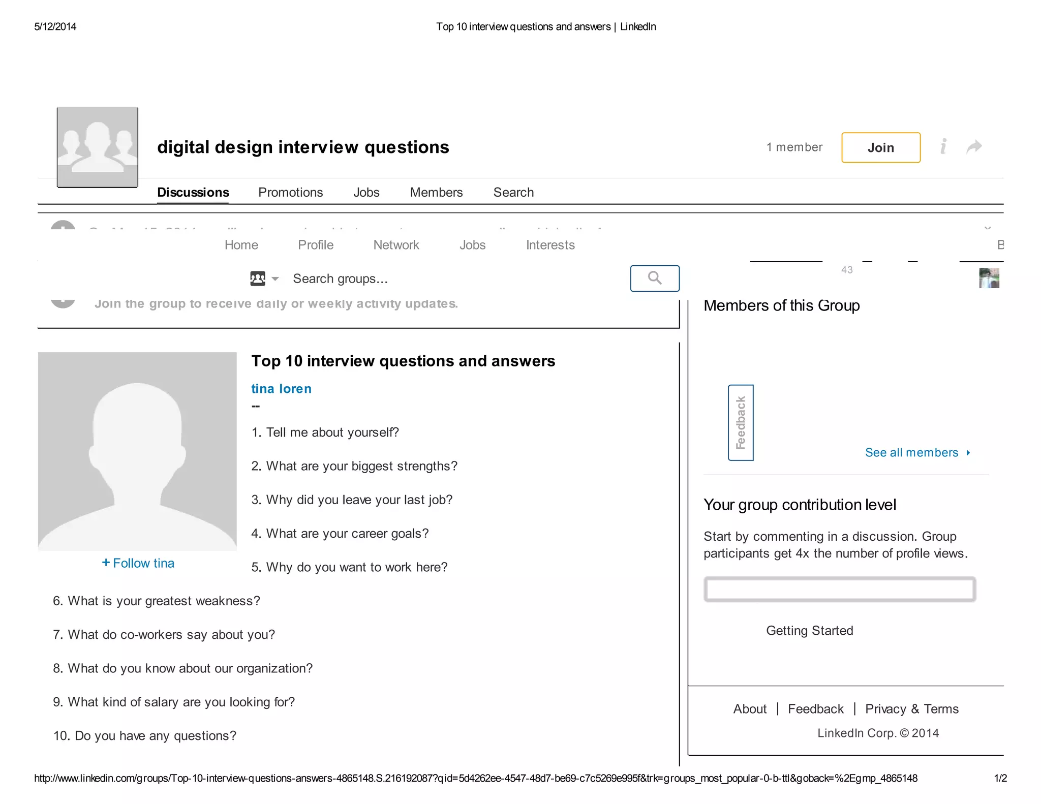1041x804 pixels.
Task: Click the Privacy & Terms footer link
Action: (x=911, y=709)
